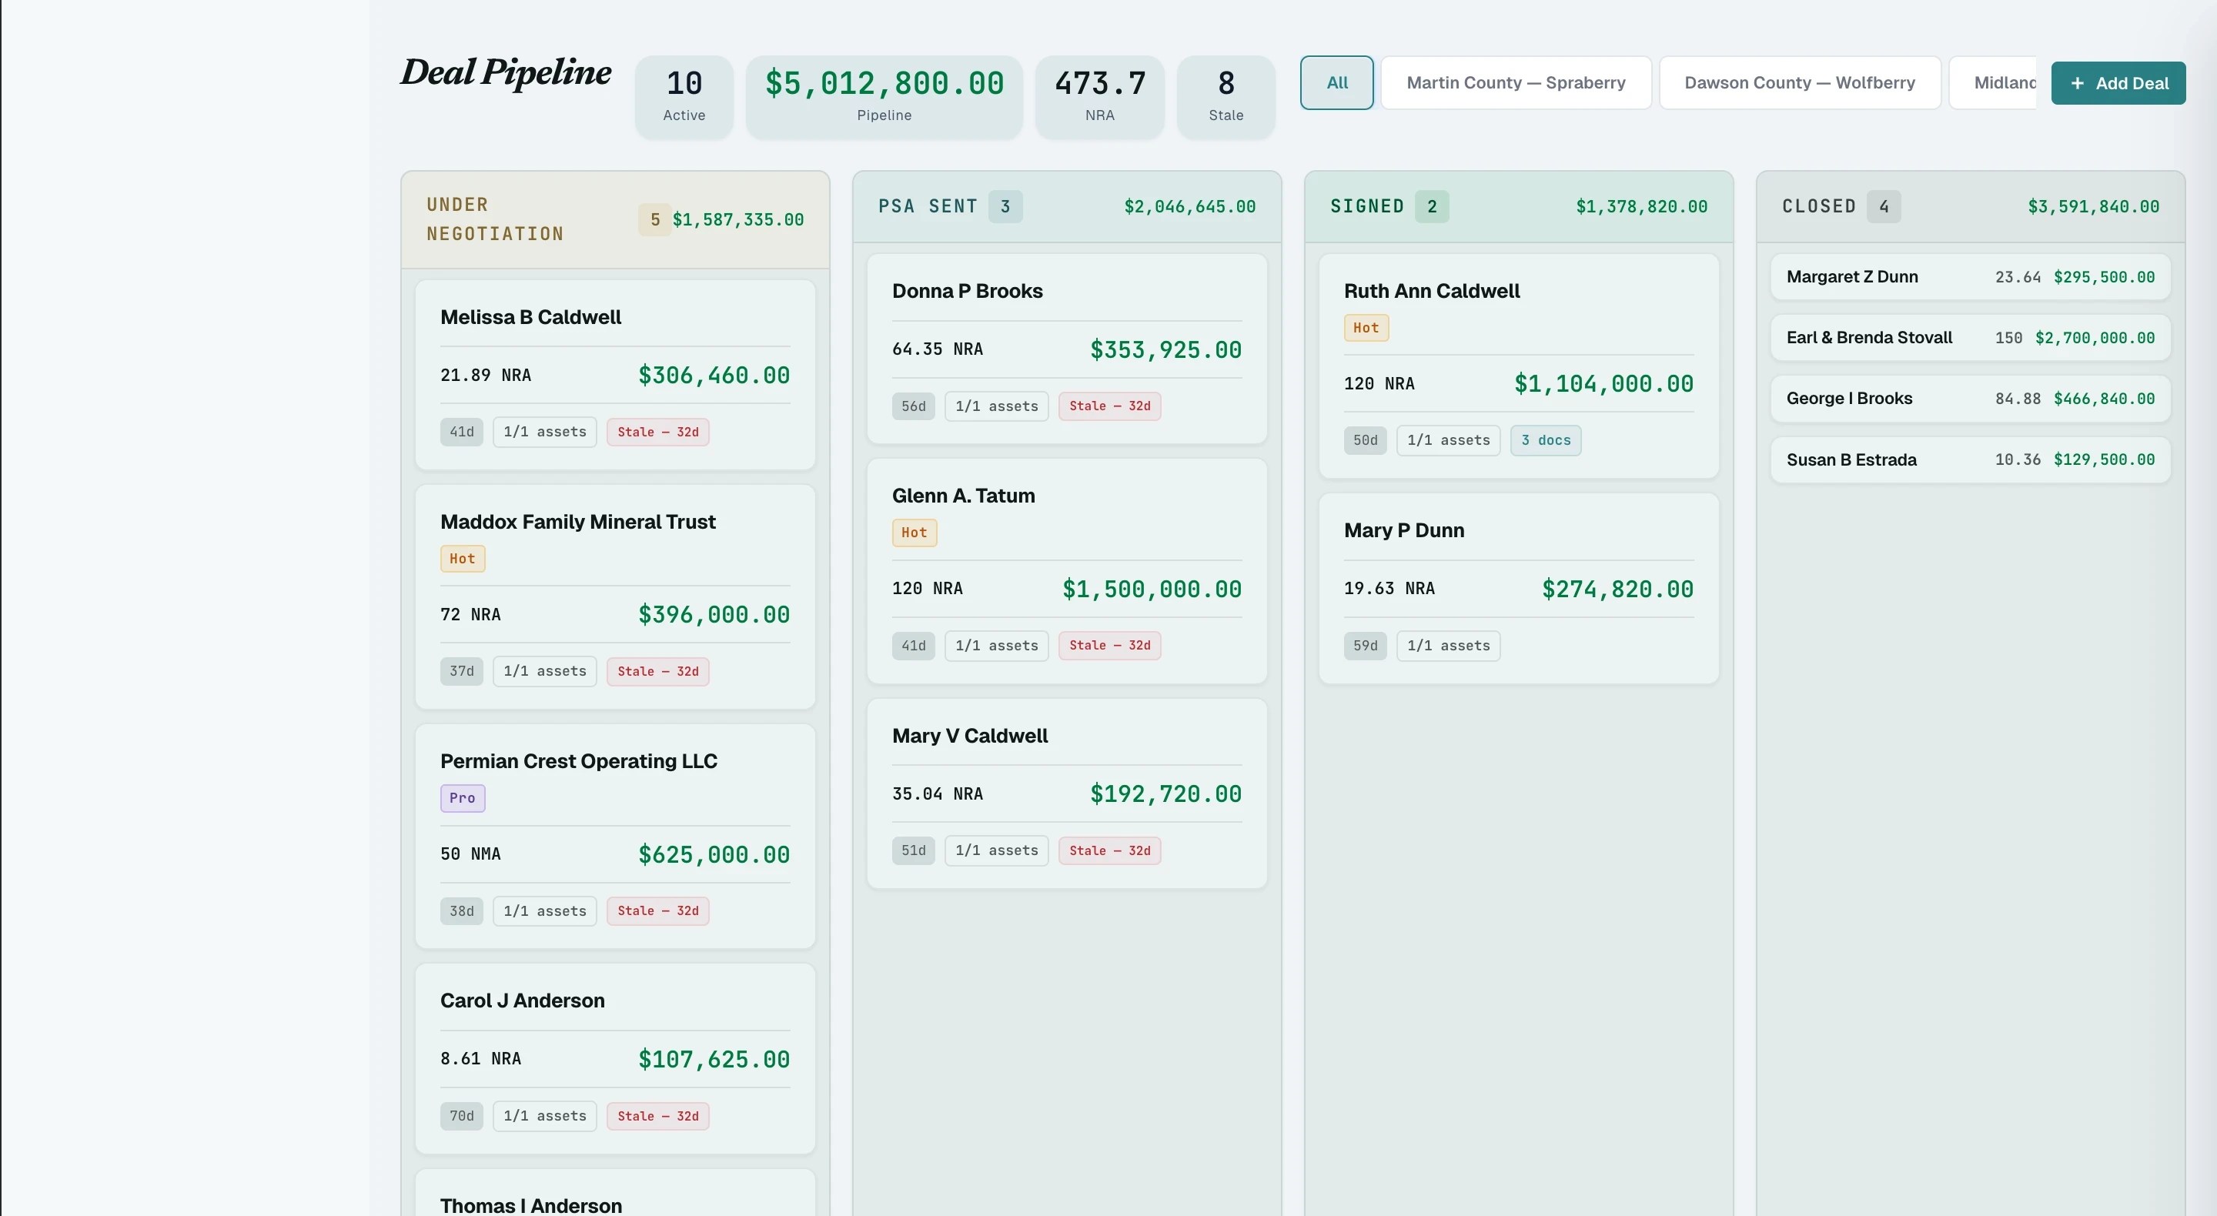2217x1216 pixels.
Task: Click the Signed column header
Action: coord(1518,206)
